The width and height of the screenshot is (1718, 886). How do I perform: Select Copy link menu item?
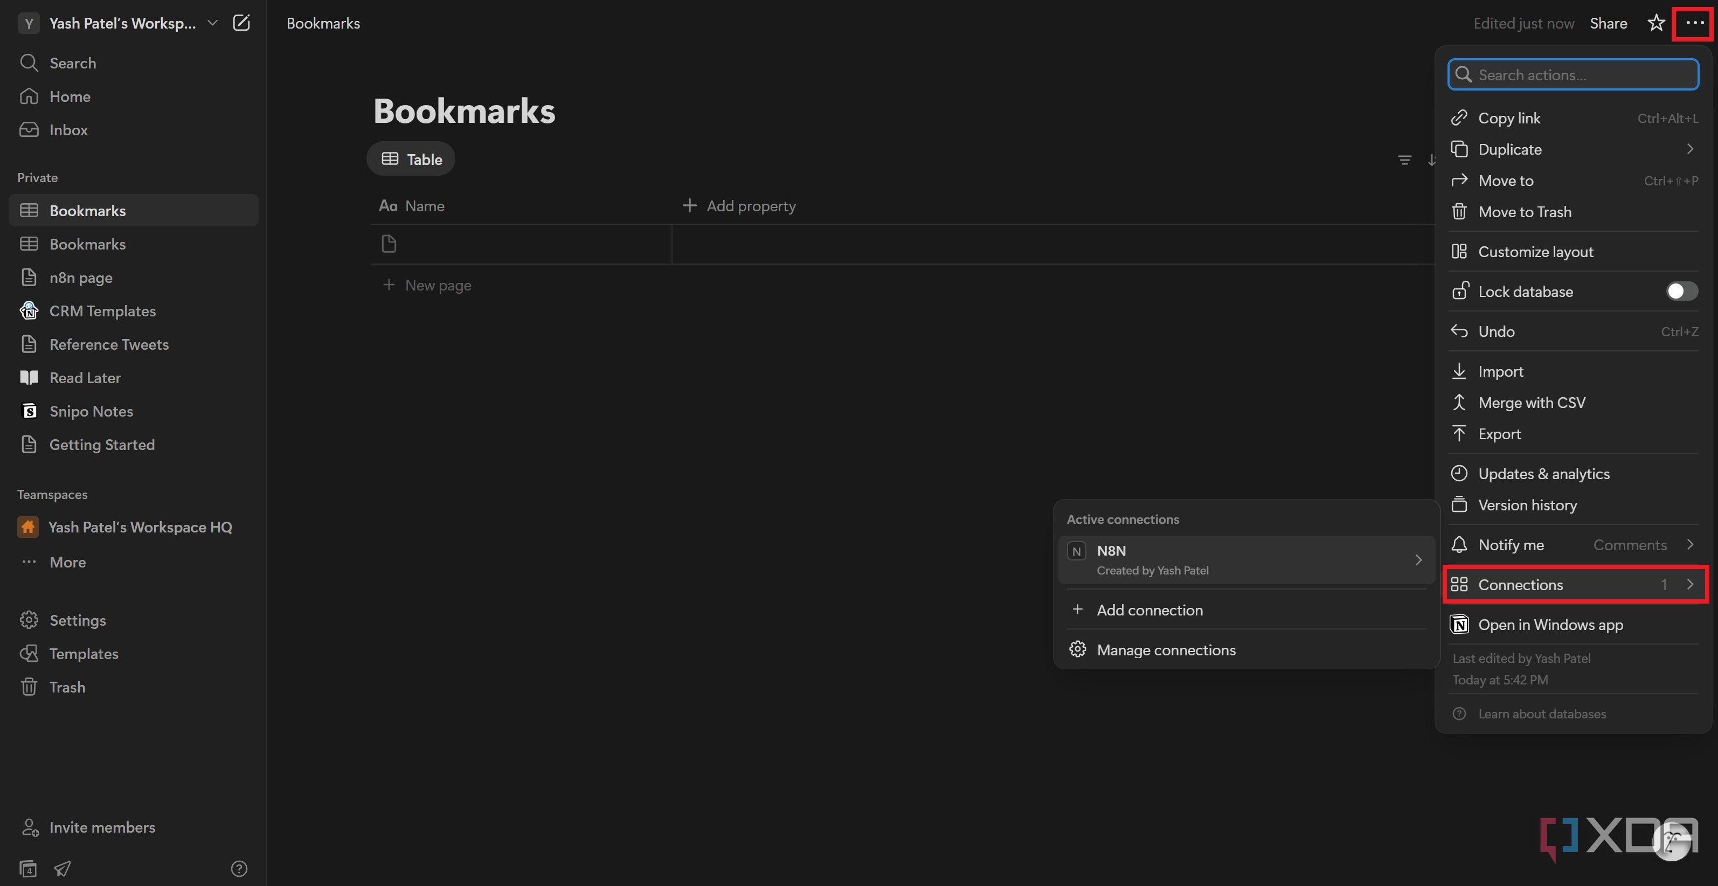pyautogui.click(x=1573, y=117)
